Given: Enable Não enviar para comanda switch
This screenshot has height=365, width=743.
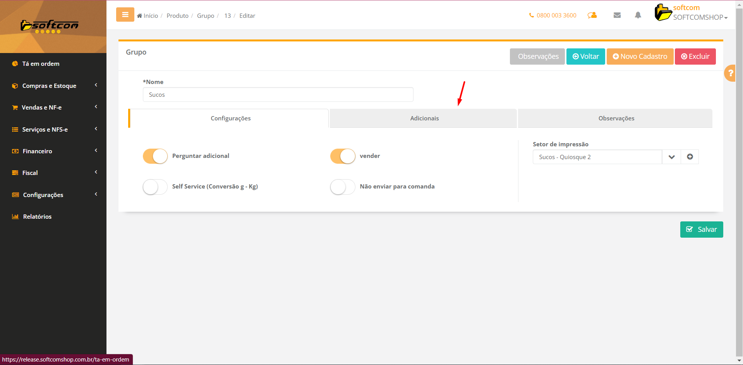Looking at the screenshot, I should pos(342,187).
